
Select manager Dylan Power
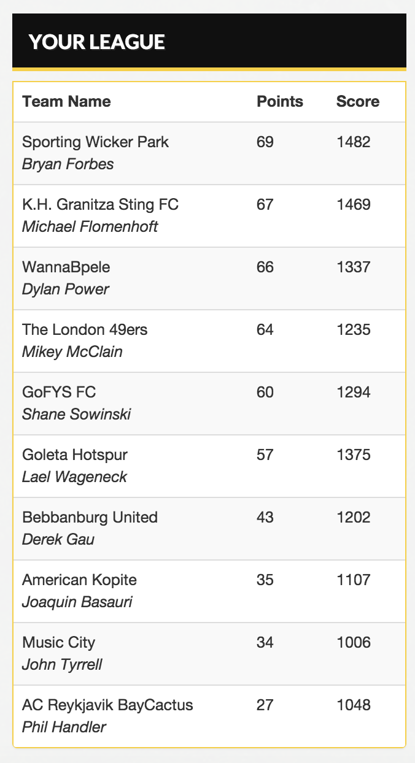point(65,289)
